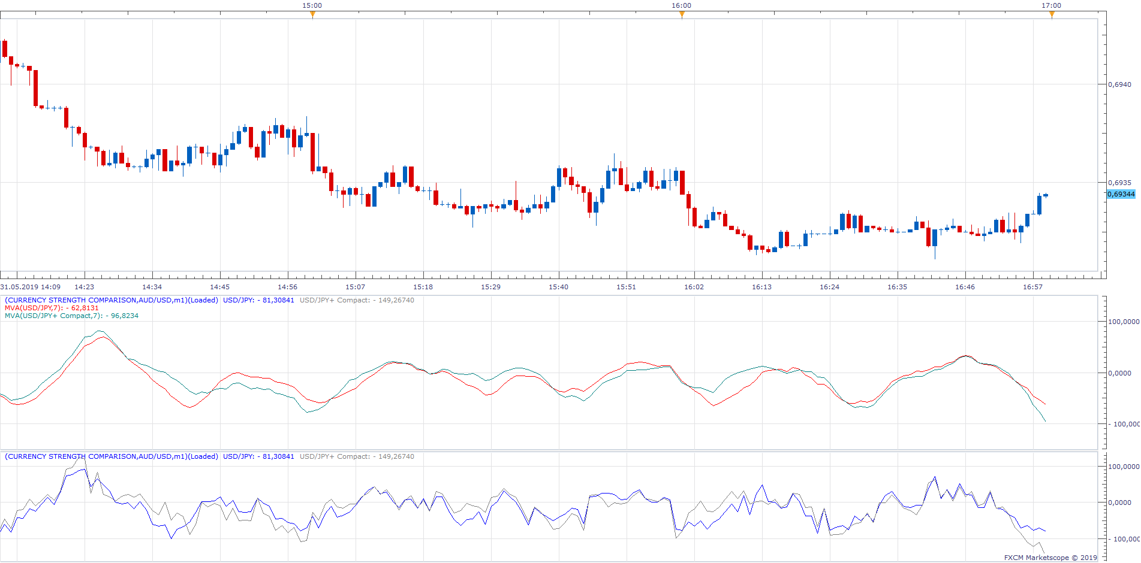
Task: Click 0,0000 scale value in MVA panel
Action: click(x=1120, y=373)
